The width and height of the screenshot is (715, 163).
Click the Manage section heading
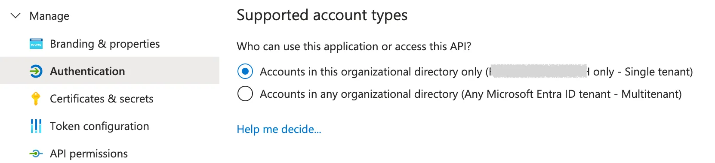(x=49, y=16)
